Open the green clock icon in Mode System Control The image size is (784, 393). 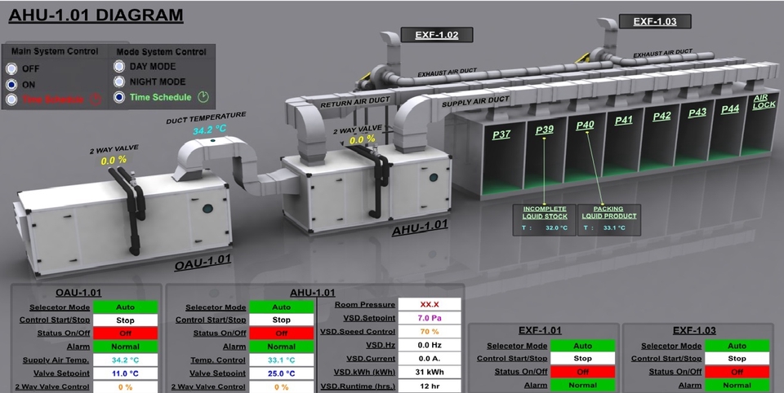203,97
